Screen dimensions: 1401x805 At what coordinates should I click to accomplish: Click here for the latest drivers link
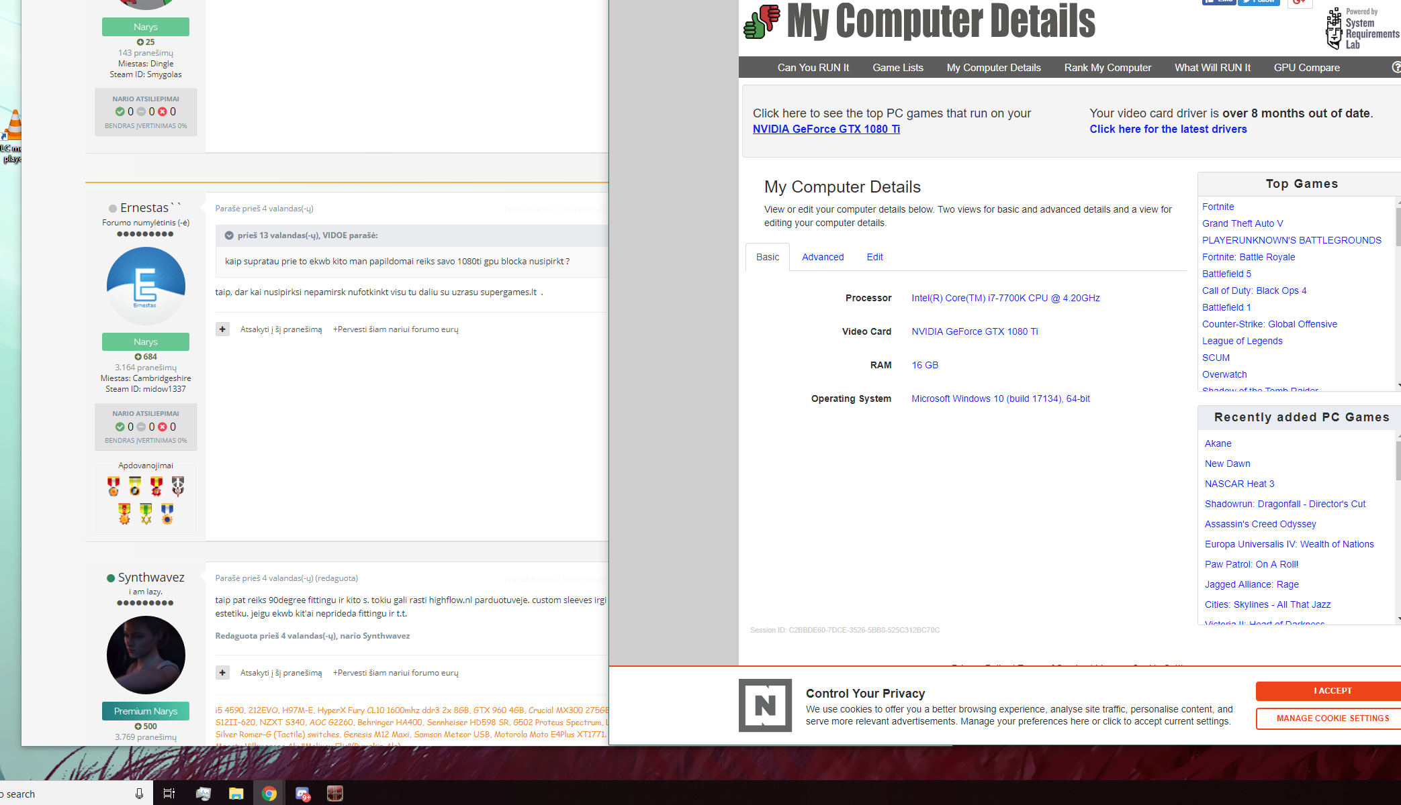point(1168,129)
